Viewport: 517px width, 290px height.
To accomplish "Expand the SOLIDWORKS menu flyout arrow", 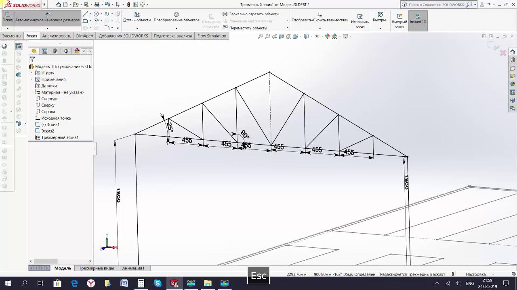I will pyautogui.click(x=44, y=4).
